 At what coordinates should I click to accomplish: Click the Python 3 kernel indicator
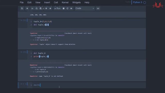[137, 2]
